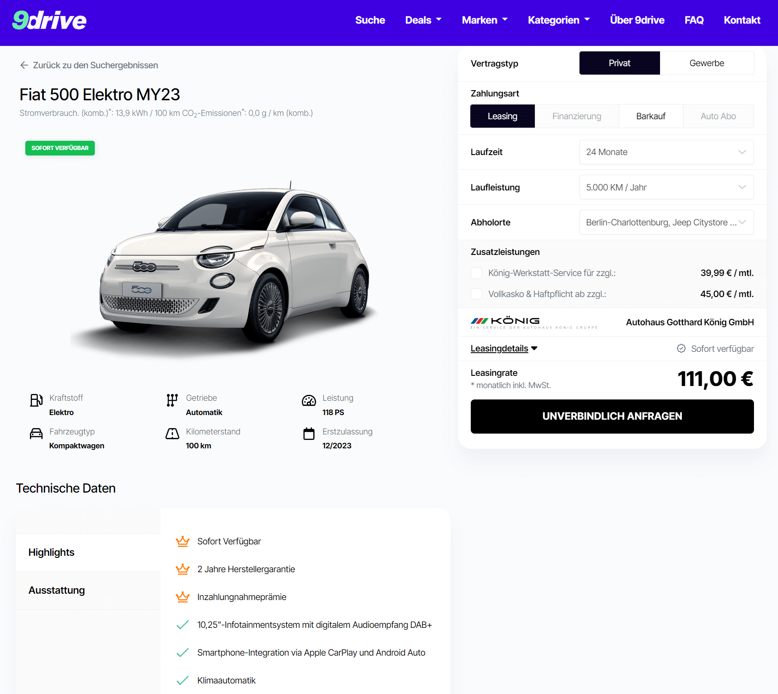Viewport: 778px width, 694px height.
Task: Enable Vollkasko & Haftpflicht checkbox
Action: click(476, 294)
